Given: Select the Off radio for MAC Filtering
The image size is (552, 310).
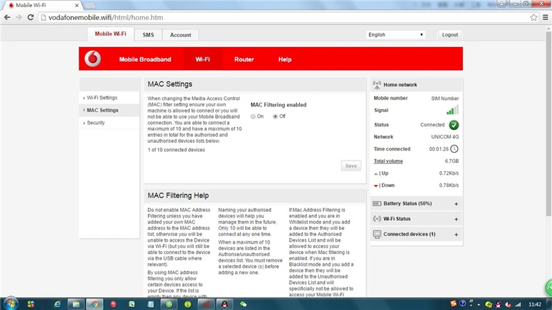Looking at the screenshot, I should click(x=275, y=117).
